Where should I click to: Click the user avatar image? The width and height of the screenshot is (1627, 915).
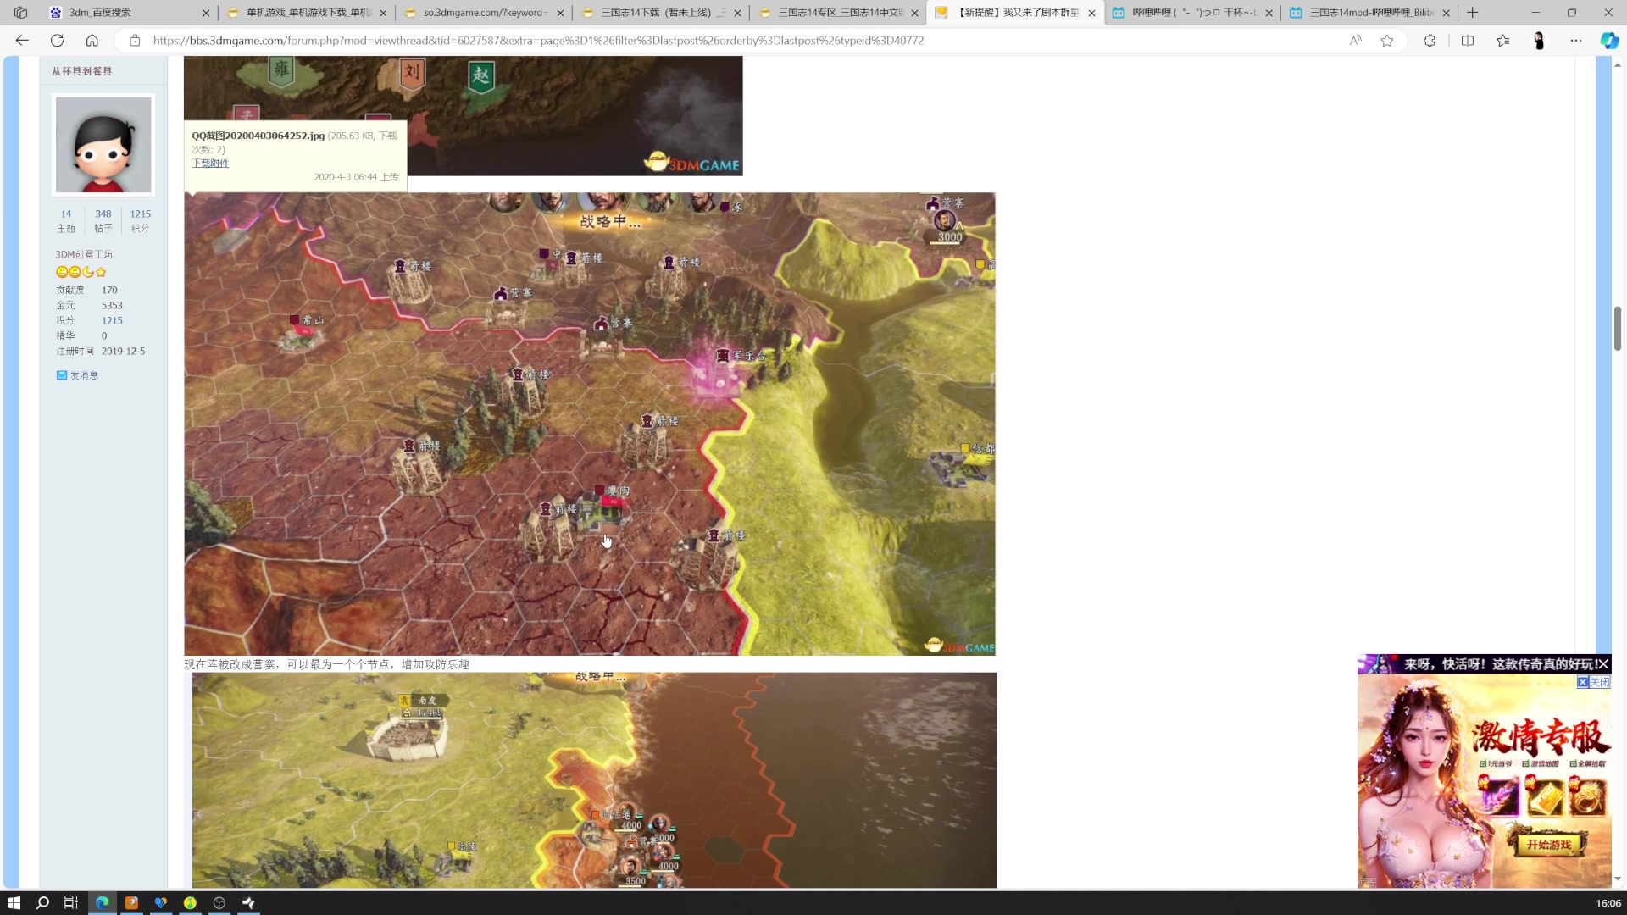[x=103, y=144]
